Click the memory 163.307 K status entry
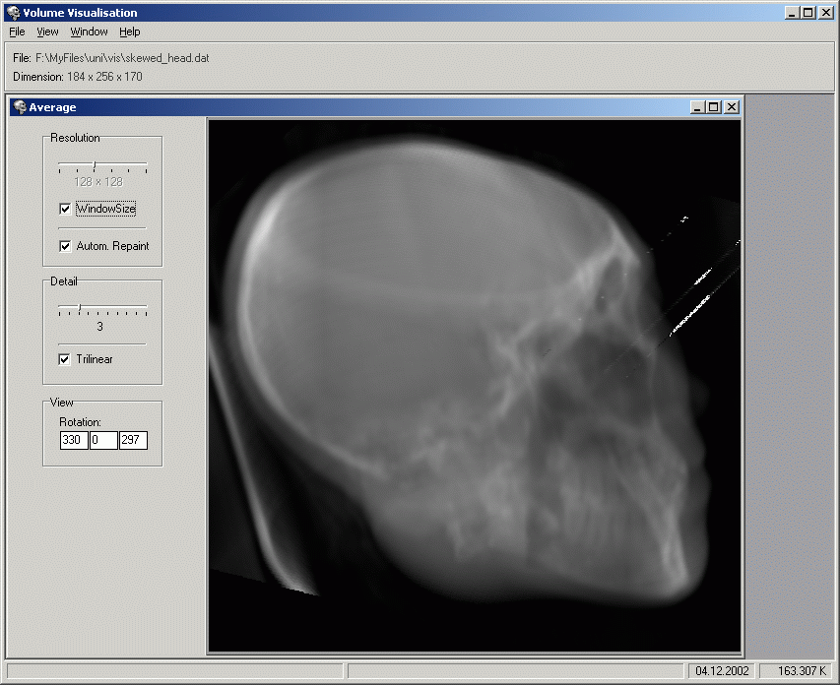The width and height of the screenshot is (840, 685). tap(802, 671)
